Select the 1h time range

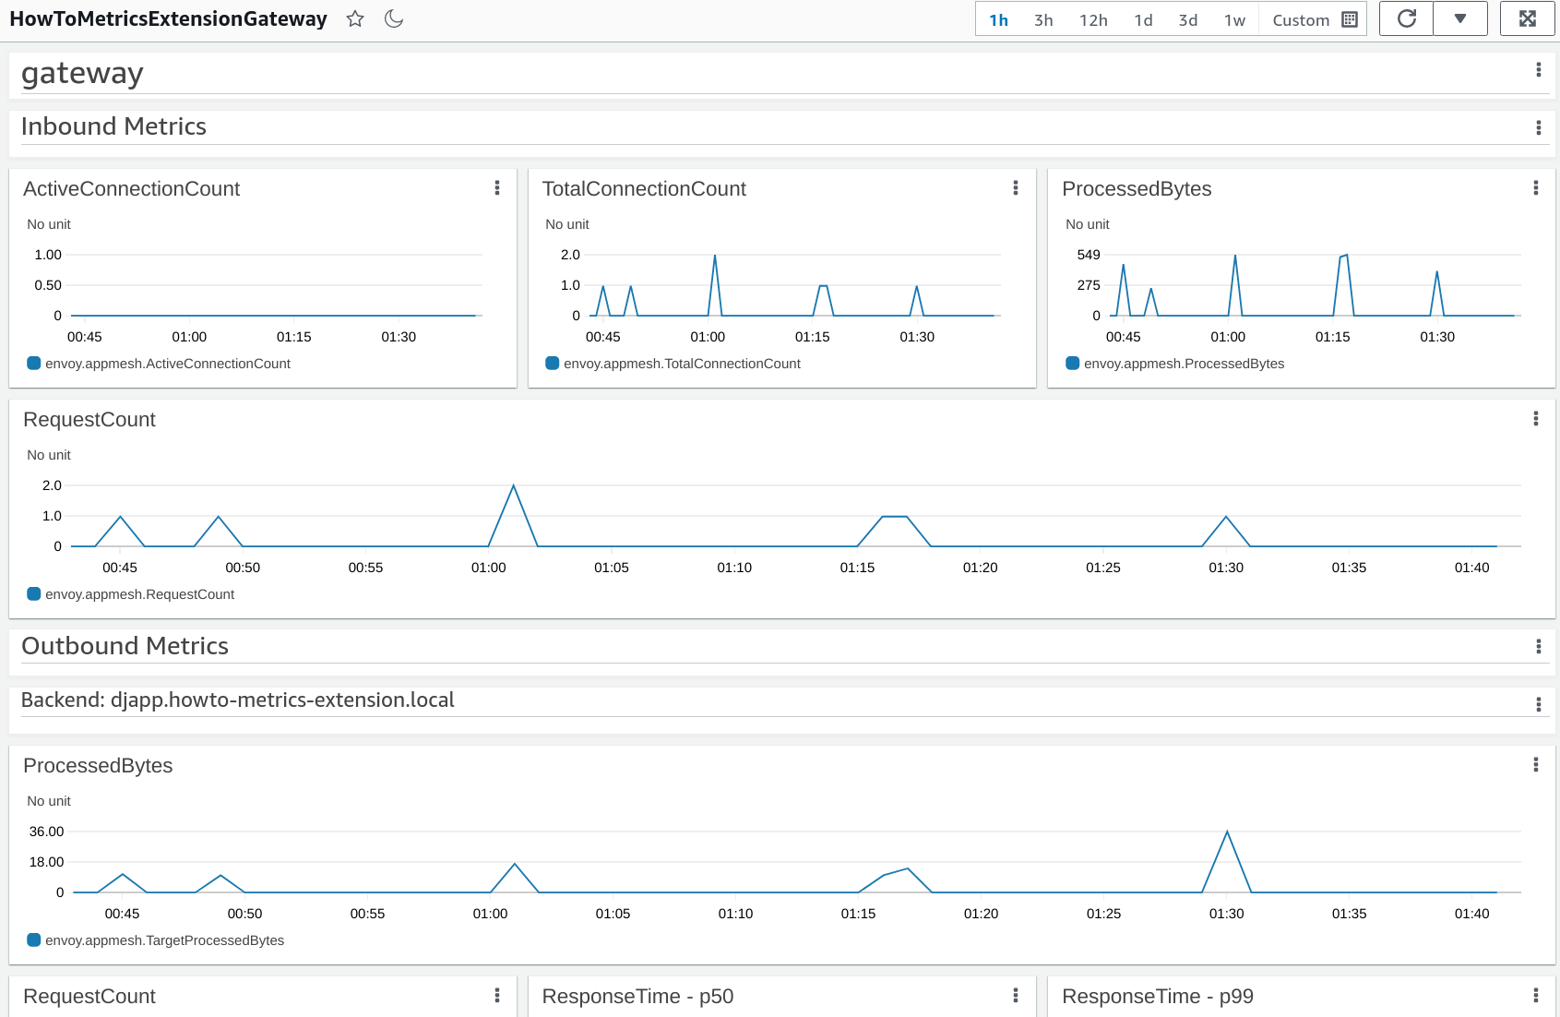[998, 19]
